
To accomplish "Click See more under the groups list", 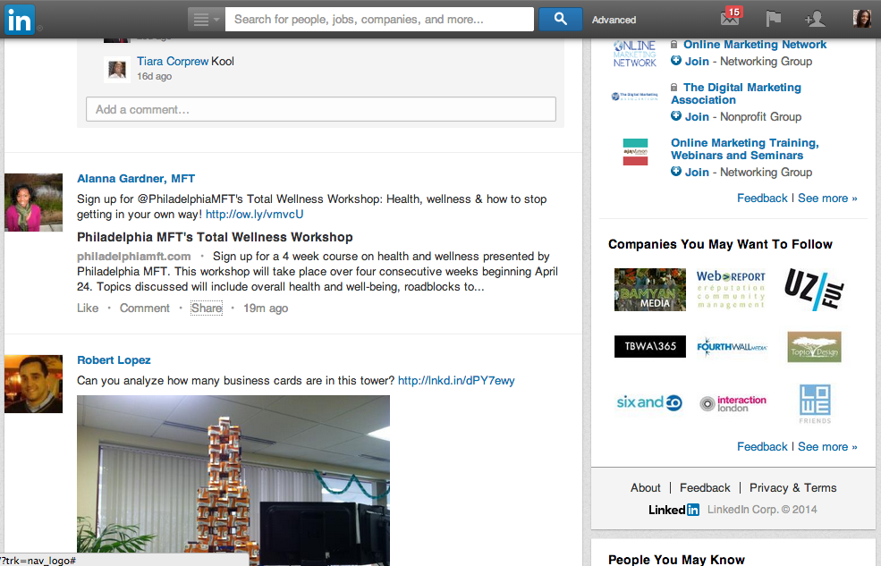I will coord(827,199).
